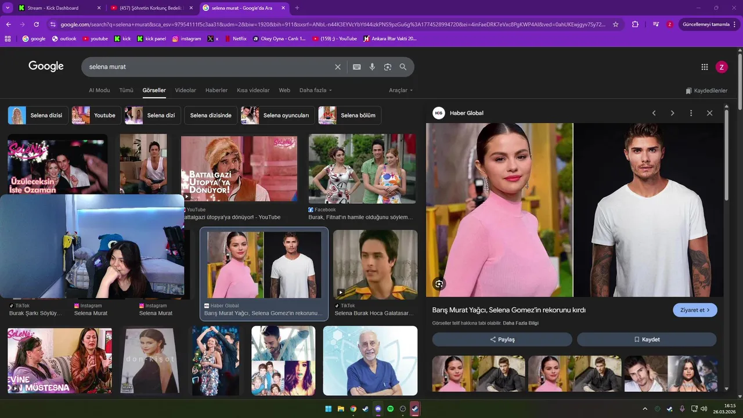The height and width of the screenshot is (418, 743).
Task: Expand the Araçlar tools dropdown
Action: (x=401, y=91)
